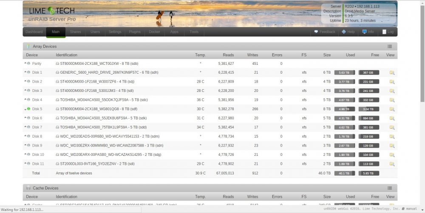
Task: Click the total size value 46.0 TB
Action: click(324, 173)
